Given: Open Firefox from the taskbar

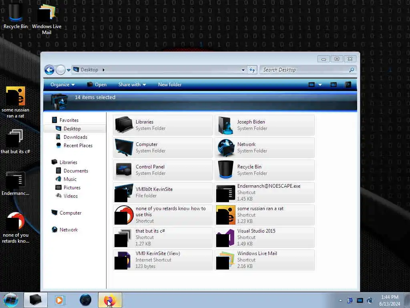Looking at the screenshot, I should click(x=110, y=300).
